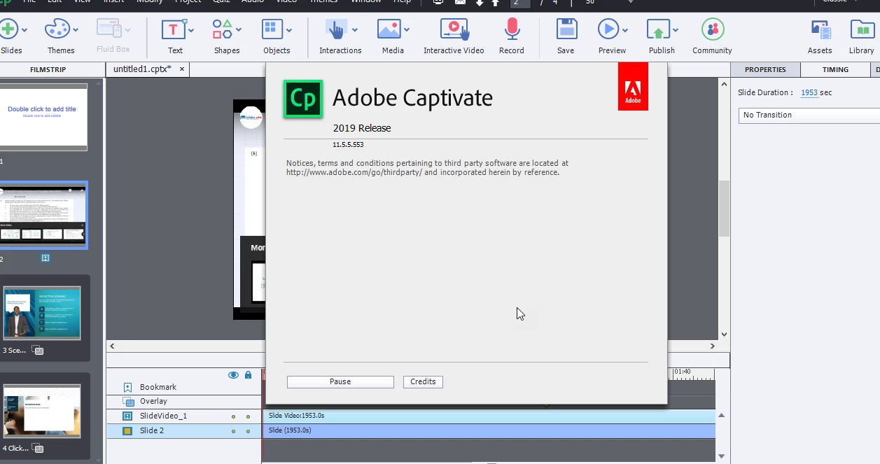Open the Community icon
This screenshot has width=880, height=464.
[713, 29]
